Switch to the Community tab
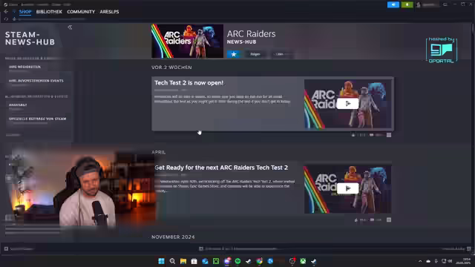The image size is (475, 267). 81,12
